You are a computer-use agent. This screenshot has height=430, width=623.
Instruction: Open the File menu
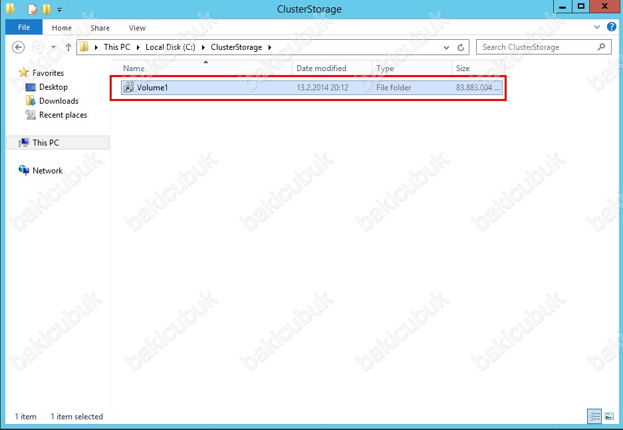pyautogui.click(x=24, y=28)
